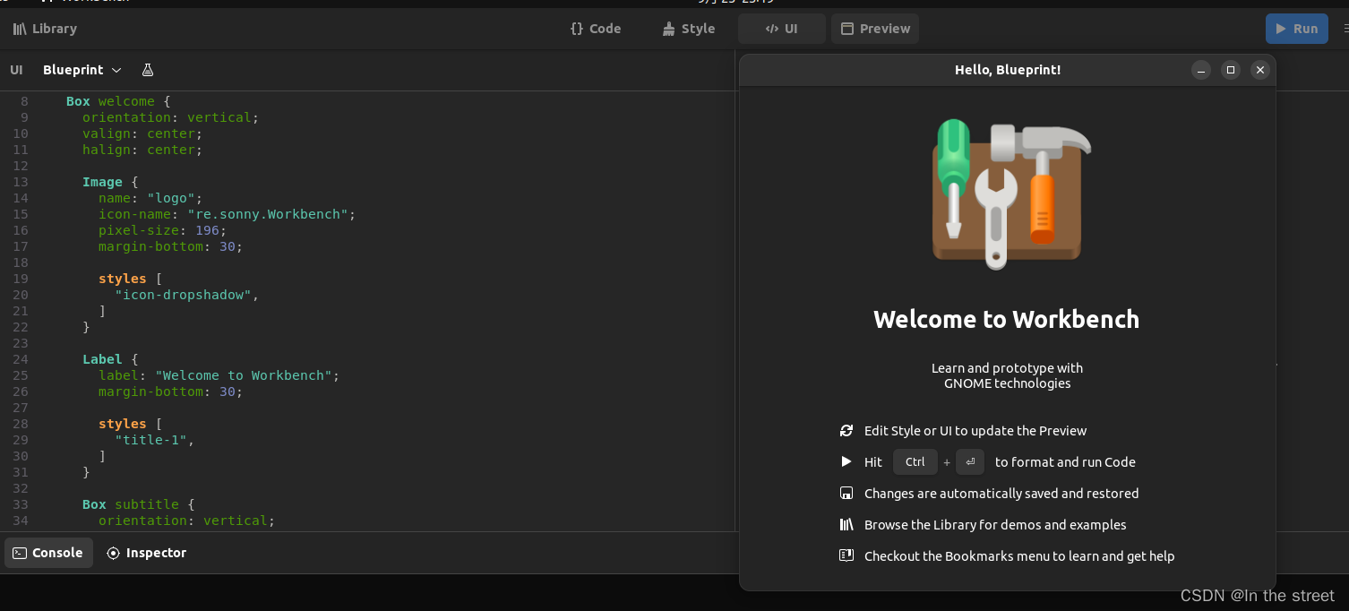This screenshot has width=1349, height=611.
Task: Toggle the Style editor panel
Action: tap(689, 29)
